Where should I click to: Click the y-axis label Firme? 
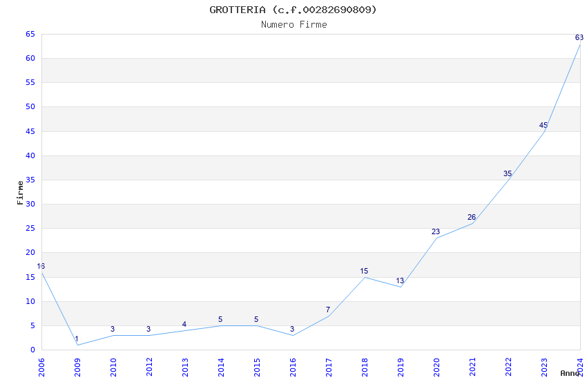point(20,193)
